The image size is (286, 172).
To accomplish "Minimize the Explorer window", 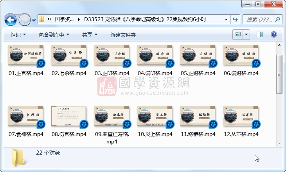I will pos(248,4).
